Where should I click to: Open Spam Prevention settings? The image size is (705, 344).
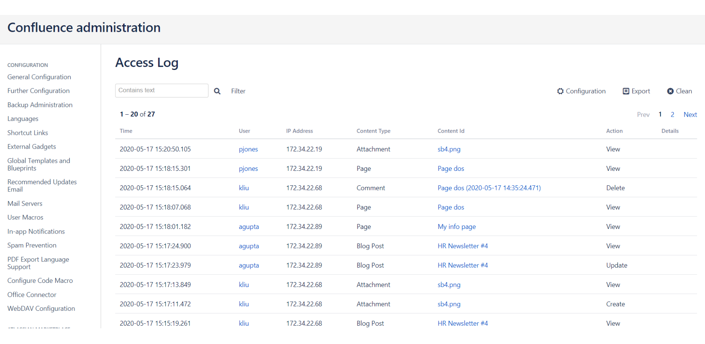(x=32, y=245)
